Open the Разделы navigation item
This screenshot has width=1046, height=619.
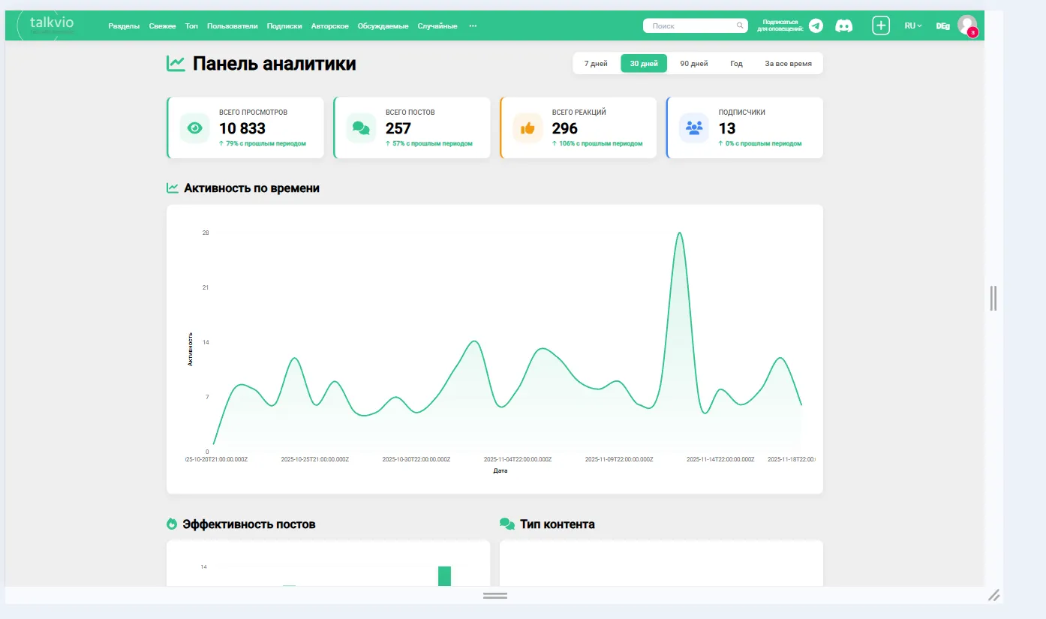pyautogui.click(x=124, y=26)
